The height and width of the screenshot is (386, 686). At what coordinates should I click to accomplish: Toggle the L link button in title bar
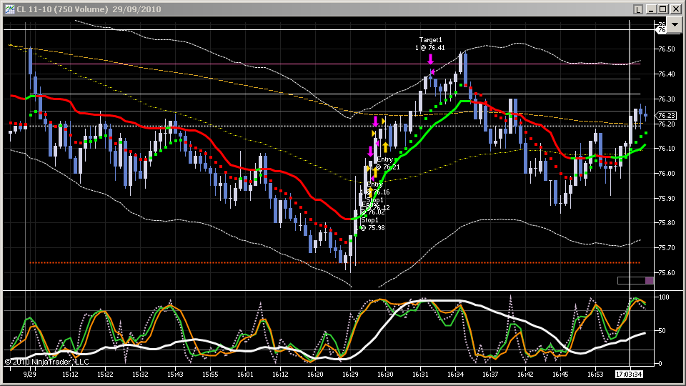[638, 9]
